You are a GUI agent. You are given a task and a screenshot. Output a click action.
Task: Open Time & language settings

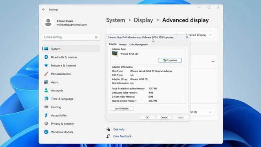click(71, 99)
